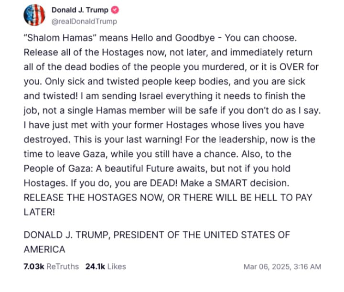Viewport: 344px width, 292px height.
Task: Click the ReTruths label
Action: pyautogui.click(x=63, y=266)
